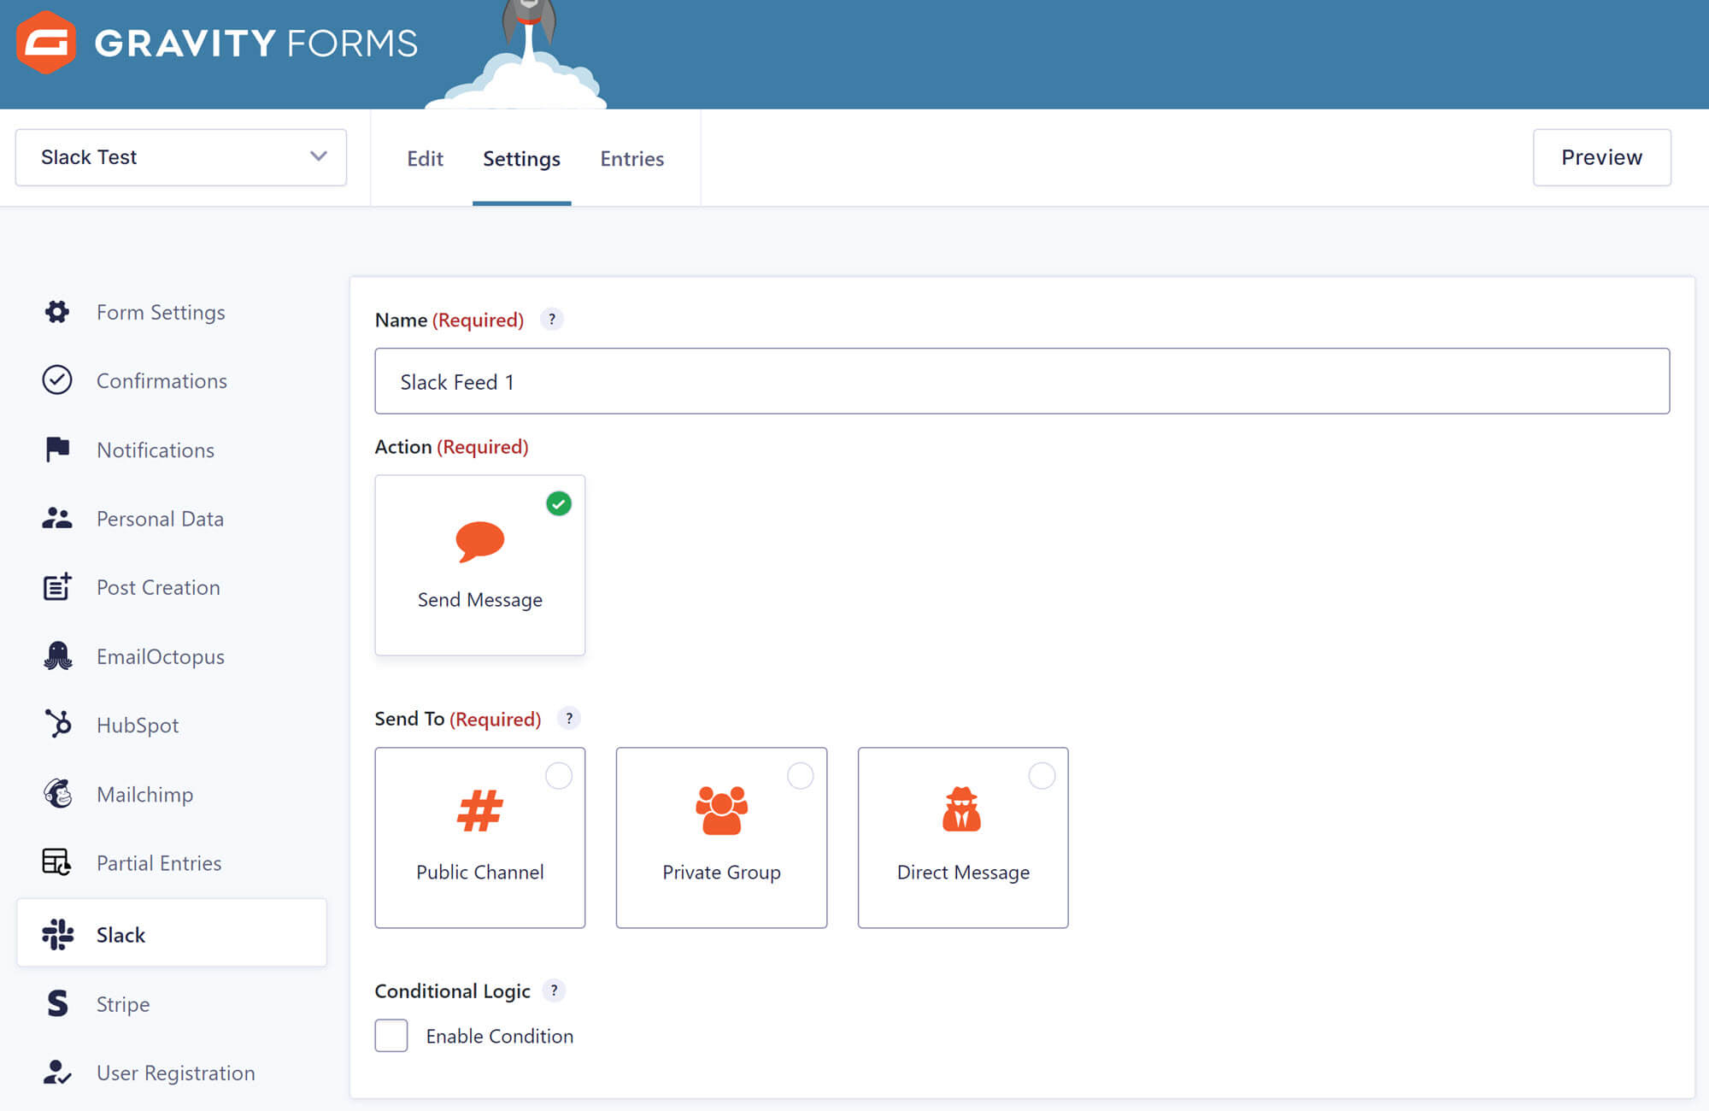Click the Form Settings gear icon
1709x1111 pixels.
57,312
